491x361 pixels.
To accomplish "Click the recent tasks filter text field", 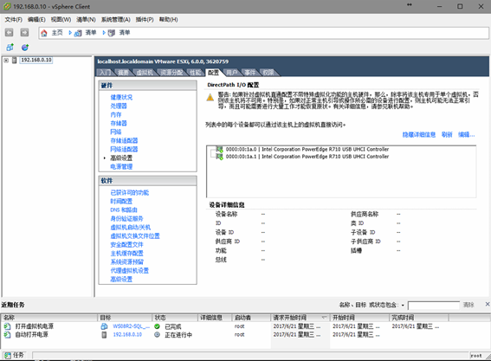I will click(434, 306).
